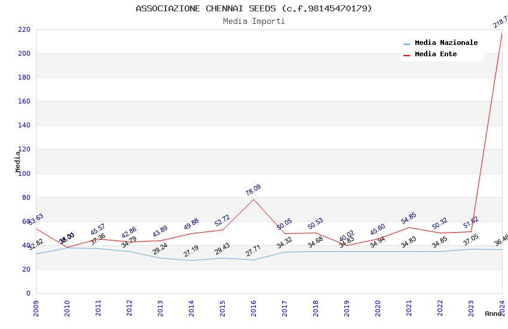The width and height of the screenshot is (508, 329).
Task: Click the 2010 year label
Action: pos(67,308)
